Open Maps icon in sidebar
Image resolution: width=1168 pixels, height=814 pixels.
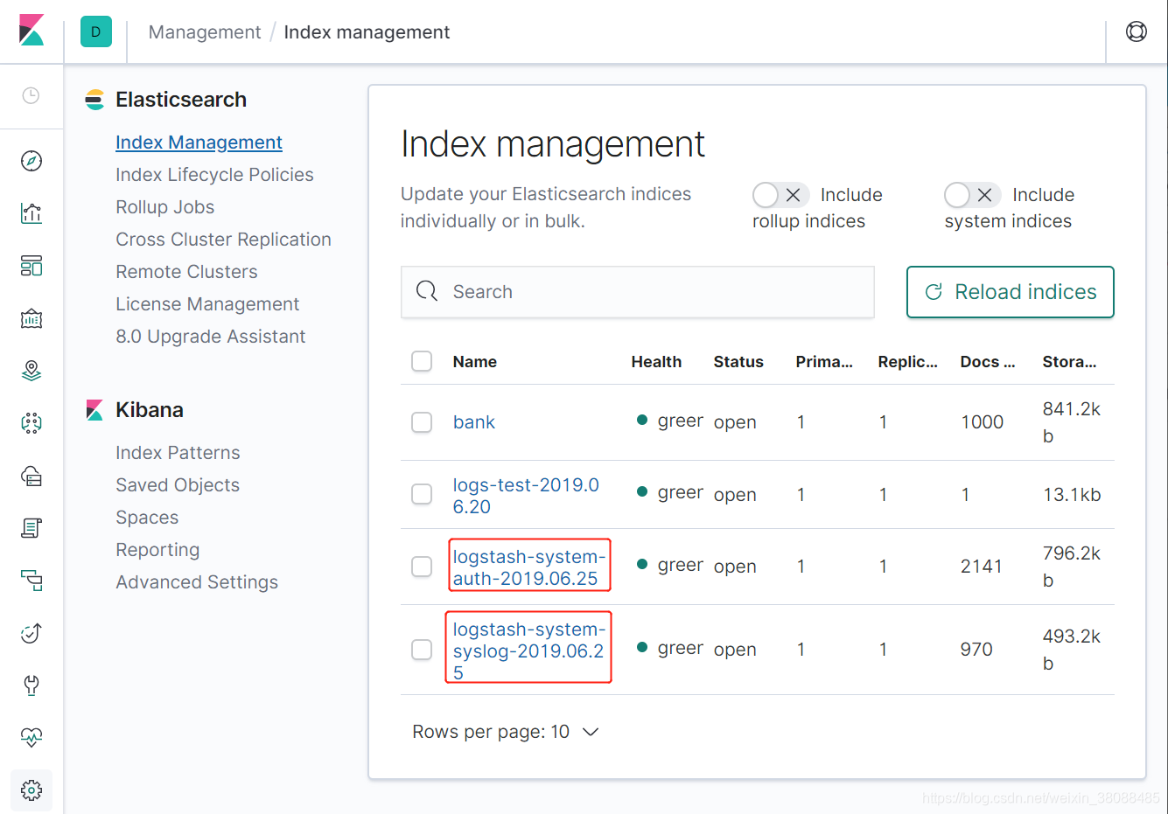pos(31,371)
